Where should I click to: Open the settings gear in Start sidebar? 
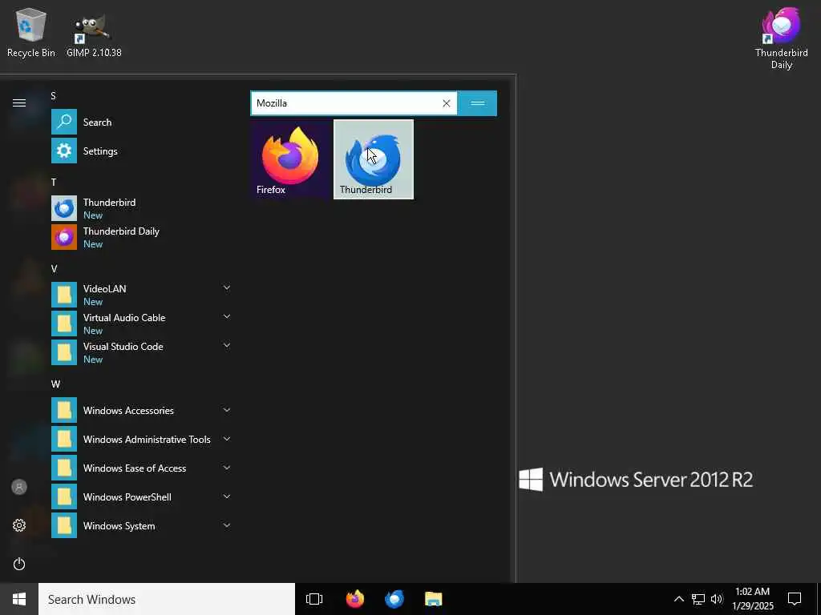pos(19,525)
